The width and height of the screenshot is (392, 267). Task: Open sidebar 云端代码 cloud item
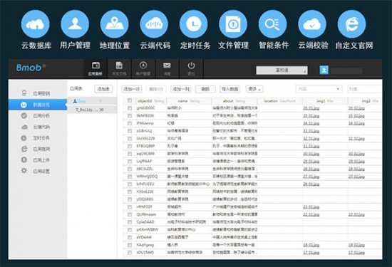pos(38,127)
